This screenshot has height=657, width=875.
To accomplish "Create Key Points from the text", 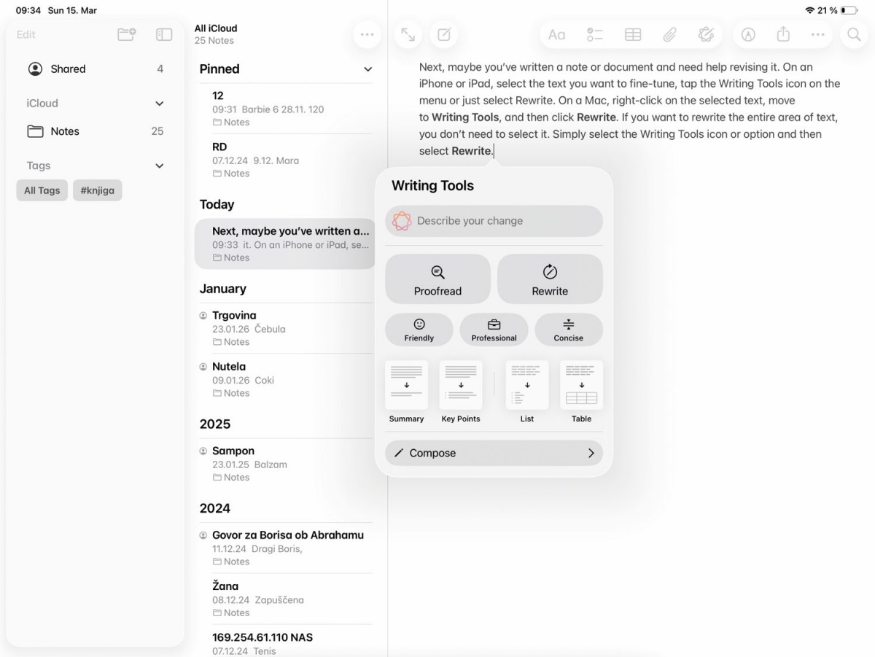I will pos(461,392).
